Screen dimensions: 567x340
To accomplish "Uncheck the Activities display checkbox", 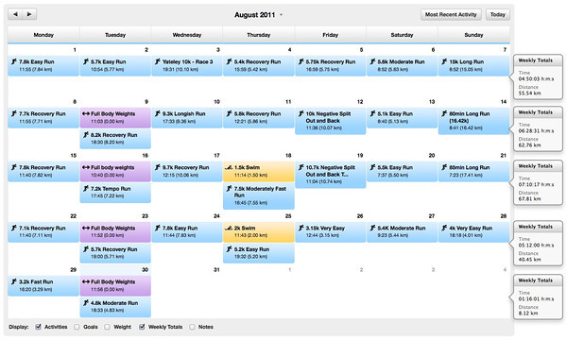I will pyautogui.click(x=38, y=327).
